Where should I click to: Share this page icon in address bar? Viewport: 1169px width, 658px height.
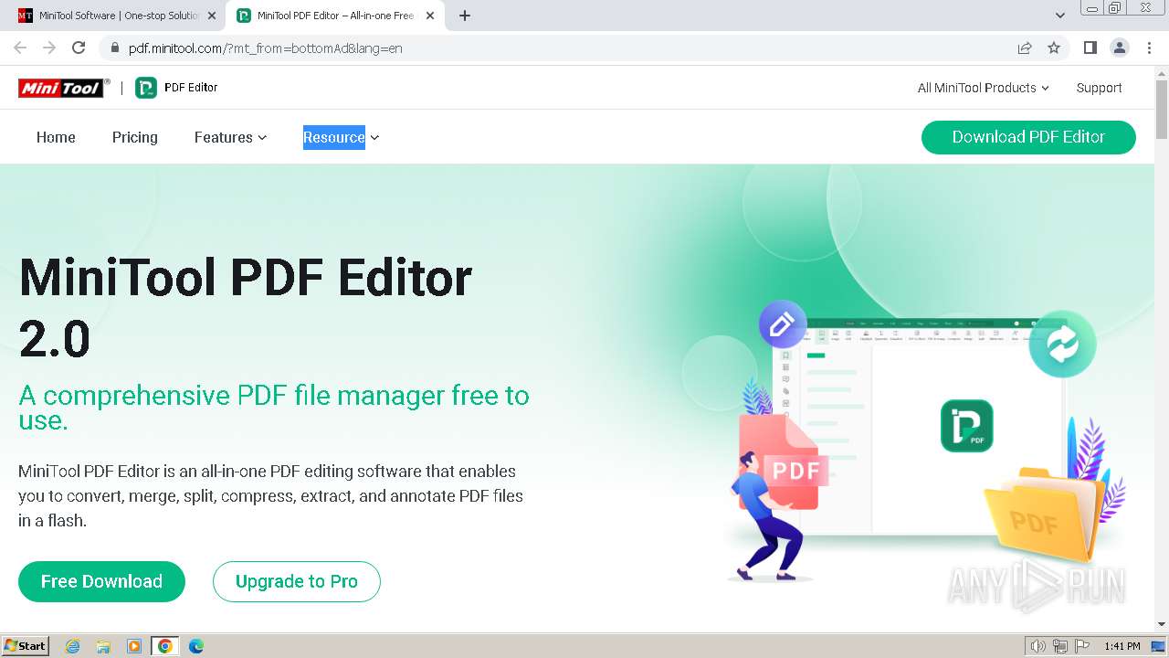point(1025,48)
